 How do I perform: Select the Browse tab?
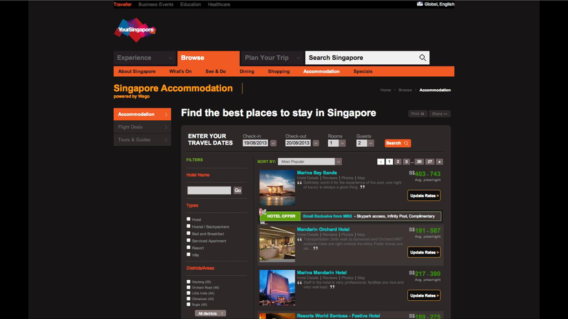209,58
